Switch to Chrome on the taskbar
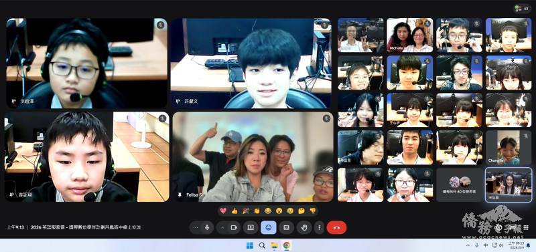This screenshot has height=252, width=536. 287,245
